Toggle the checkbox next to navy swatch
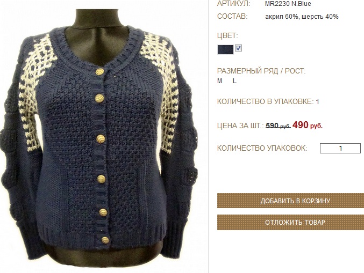The height and width of the screenshot is (273, 364). tap(238, 48)
